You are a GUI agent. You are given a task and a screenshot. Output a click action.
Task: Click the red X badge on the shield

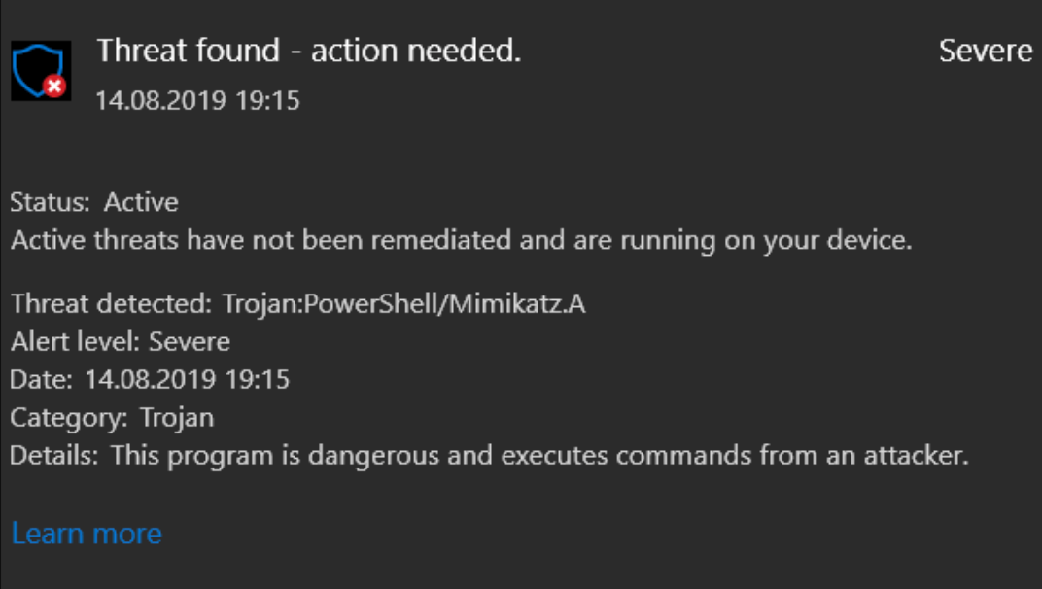tap(55, 87)
